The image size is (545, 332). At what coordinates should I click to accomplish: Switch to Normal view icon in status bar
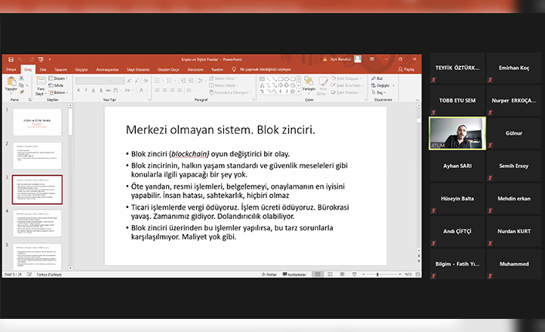(x=318, y=274)
